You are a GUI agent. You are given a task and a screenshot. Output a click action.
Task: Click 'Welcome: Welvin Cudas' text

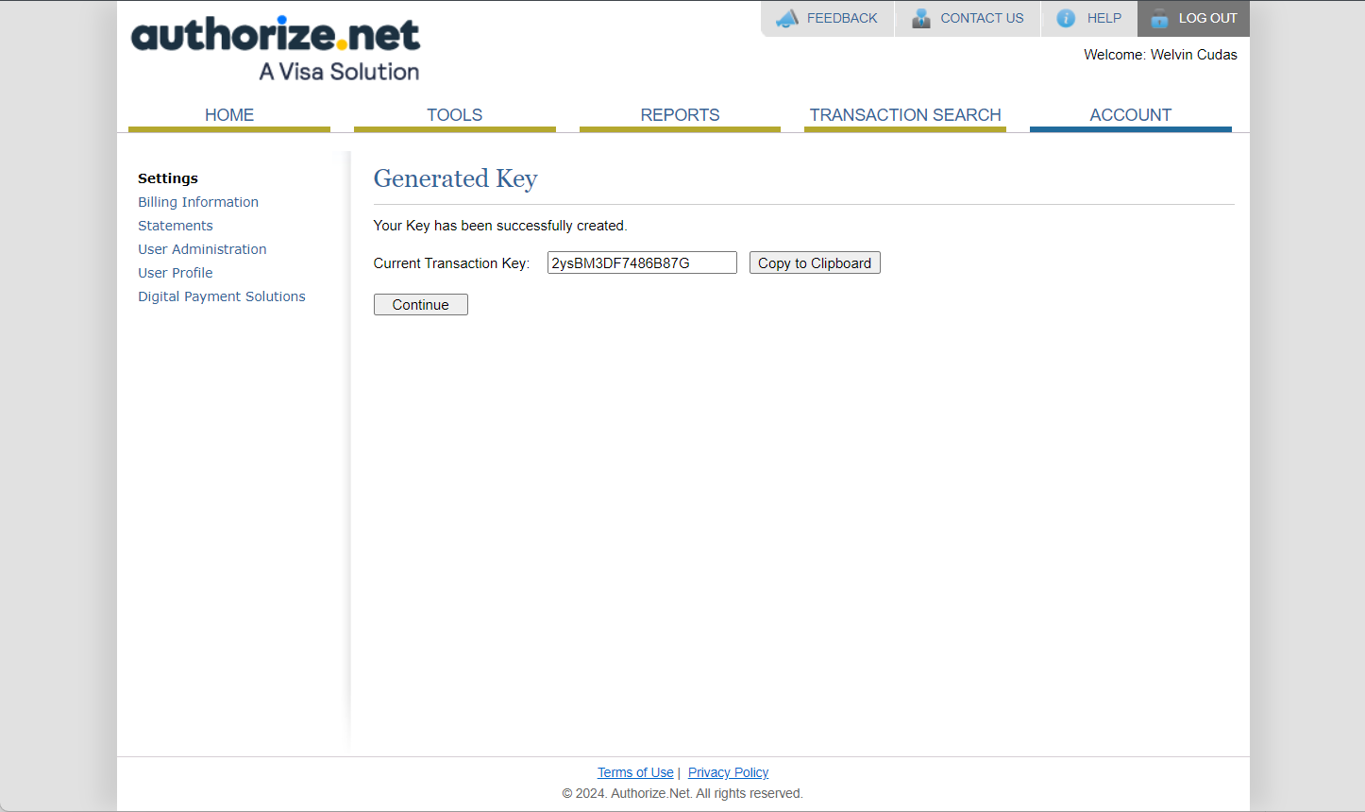coord(1160,55)
